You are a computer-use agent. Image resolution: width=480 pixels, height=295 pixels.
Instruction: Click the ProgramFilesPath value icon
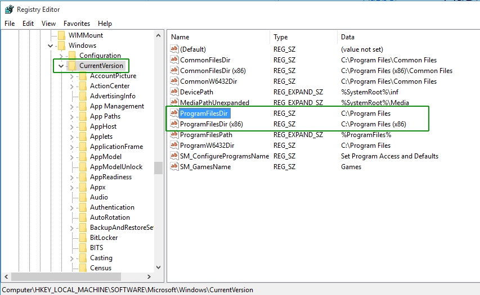pyautogui.click(x=174, y=134)
